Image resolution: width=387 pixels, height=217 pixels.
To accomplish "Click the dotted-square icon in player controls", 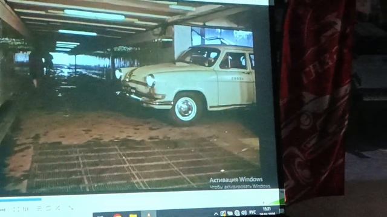I will click(x=16, y=209).
